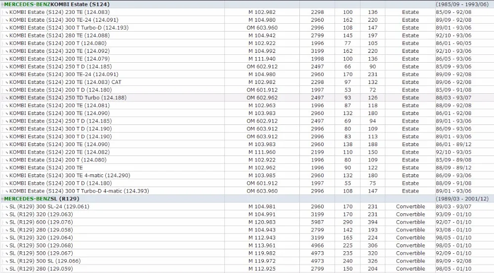Select KOMBI Estate 200 TE (124.081) row
The image size is (494, 273).
[x=247, y=105]
